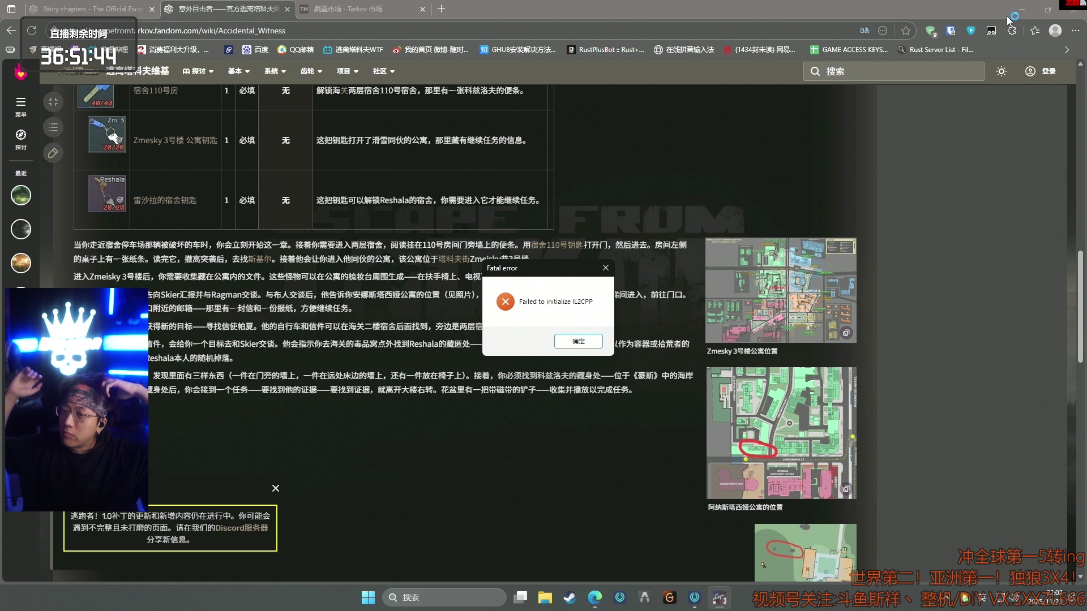Click the wiki 搜索 search field

point(893,71)
